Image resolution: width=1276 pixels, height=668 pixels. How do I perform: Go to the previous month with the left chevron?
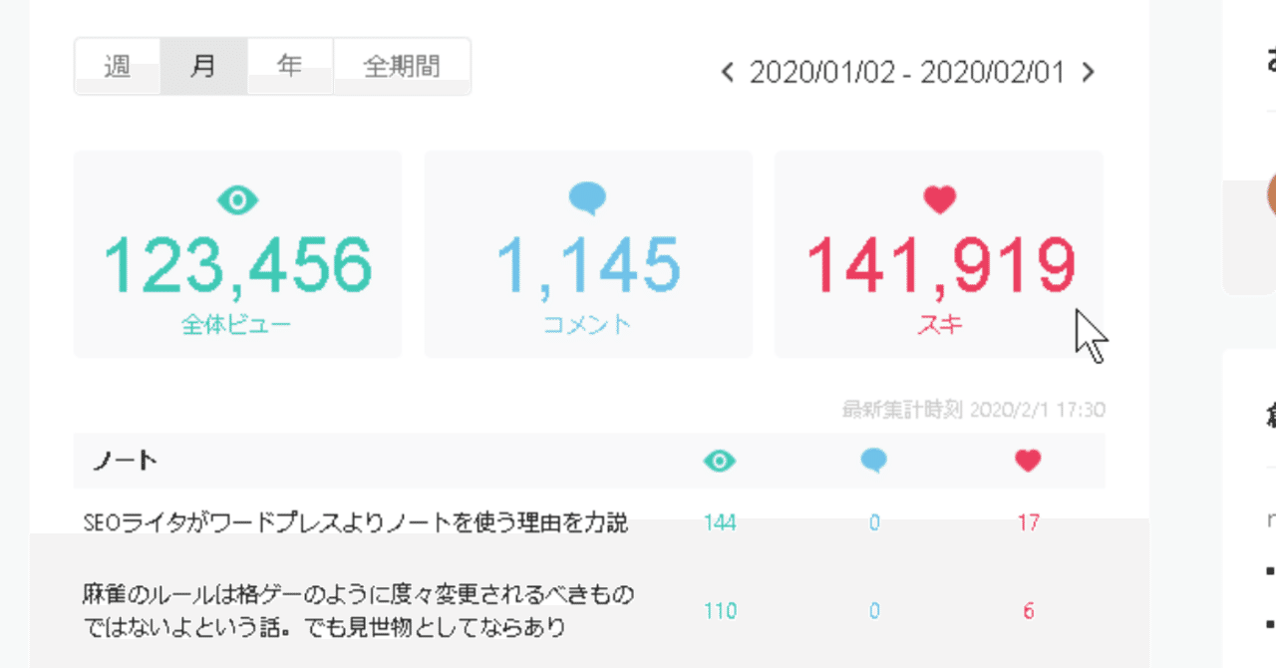726,72
